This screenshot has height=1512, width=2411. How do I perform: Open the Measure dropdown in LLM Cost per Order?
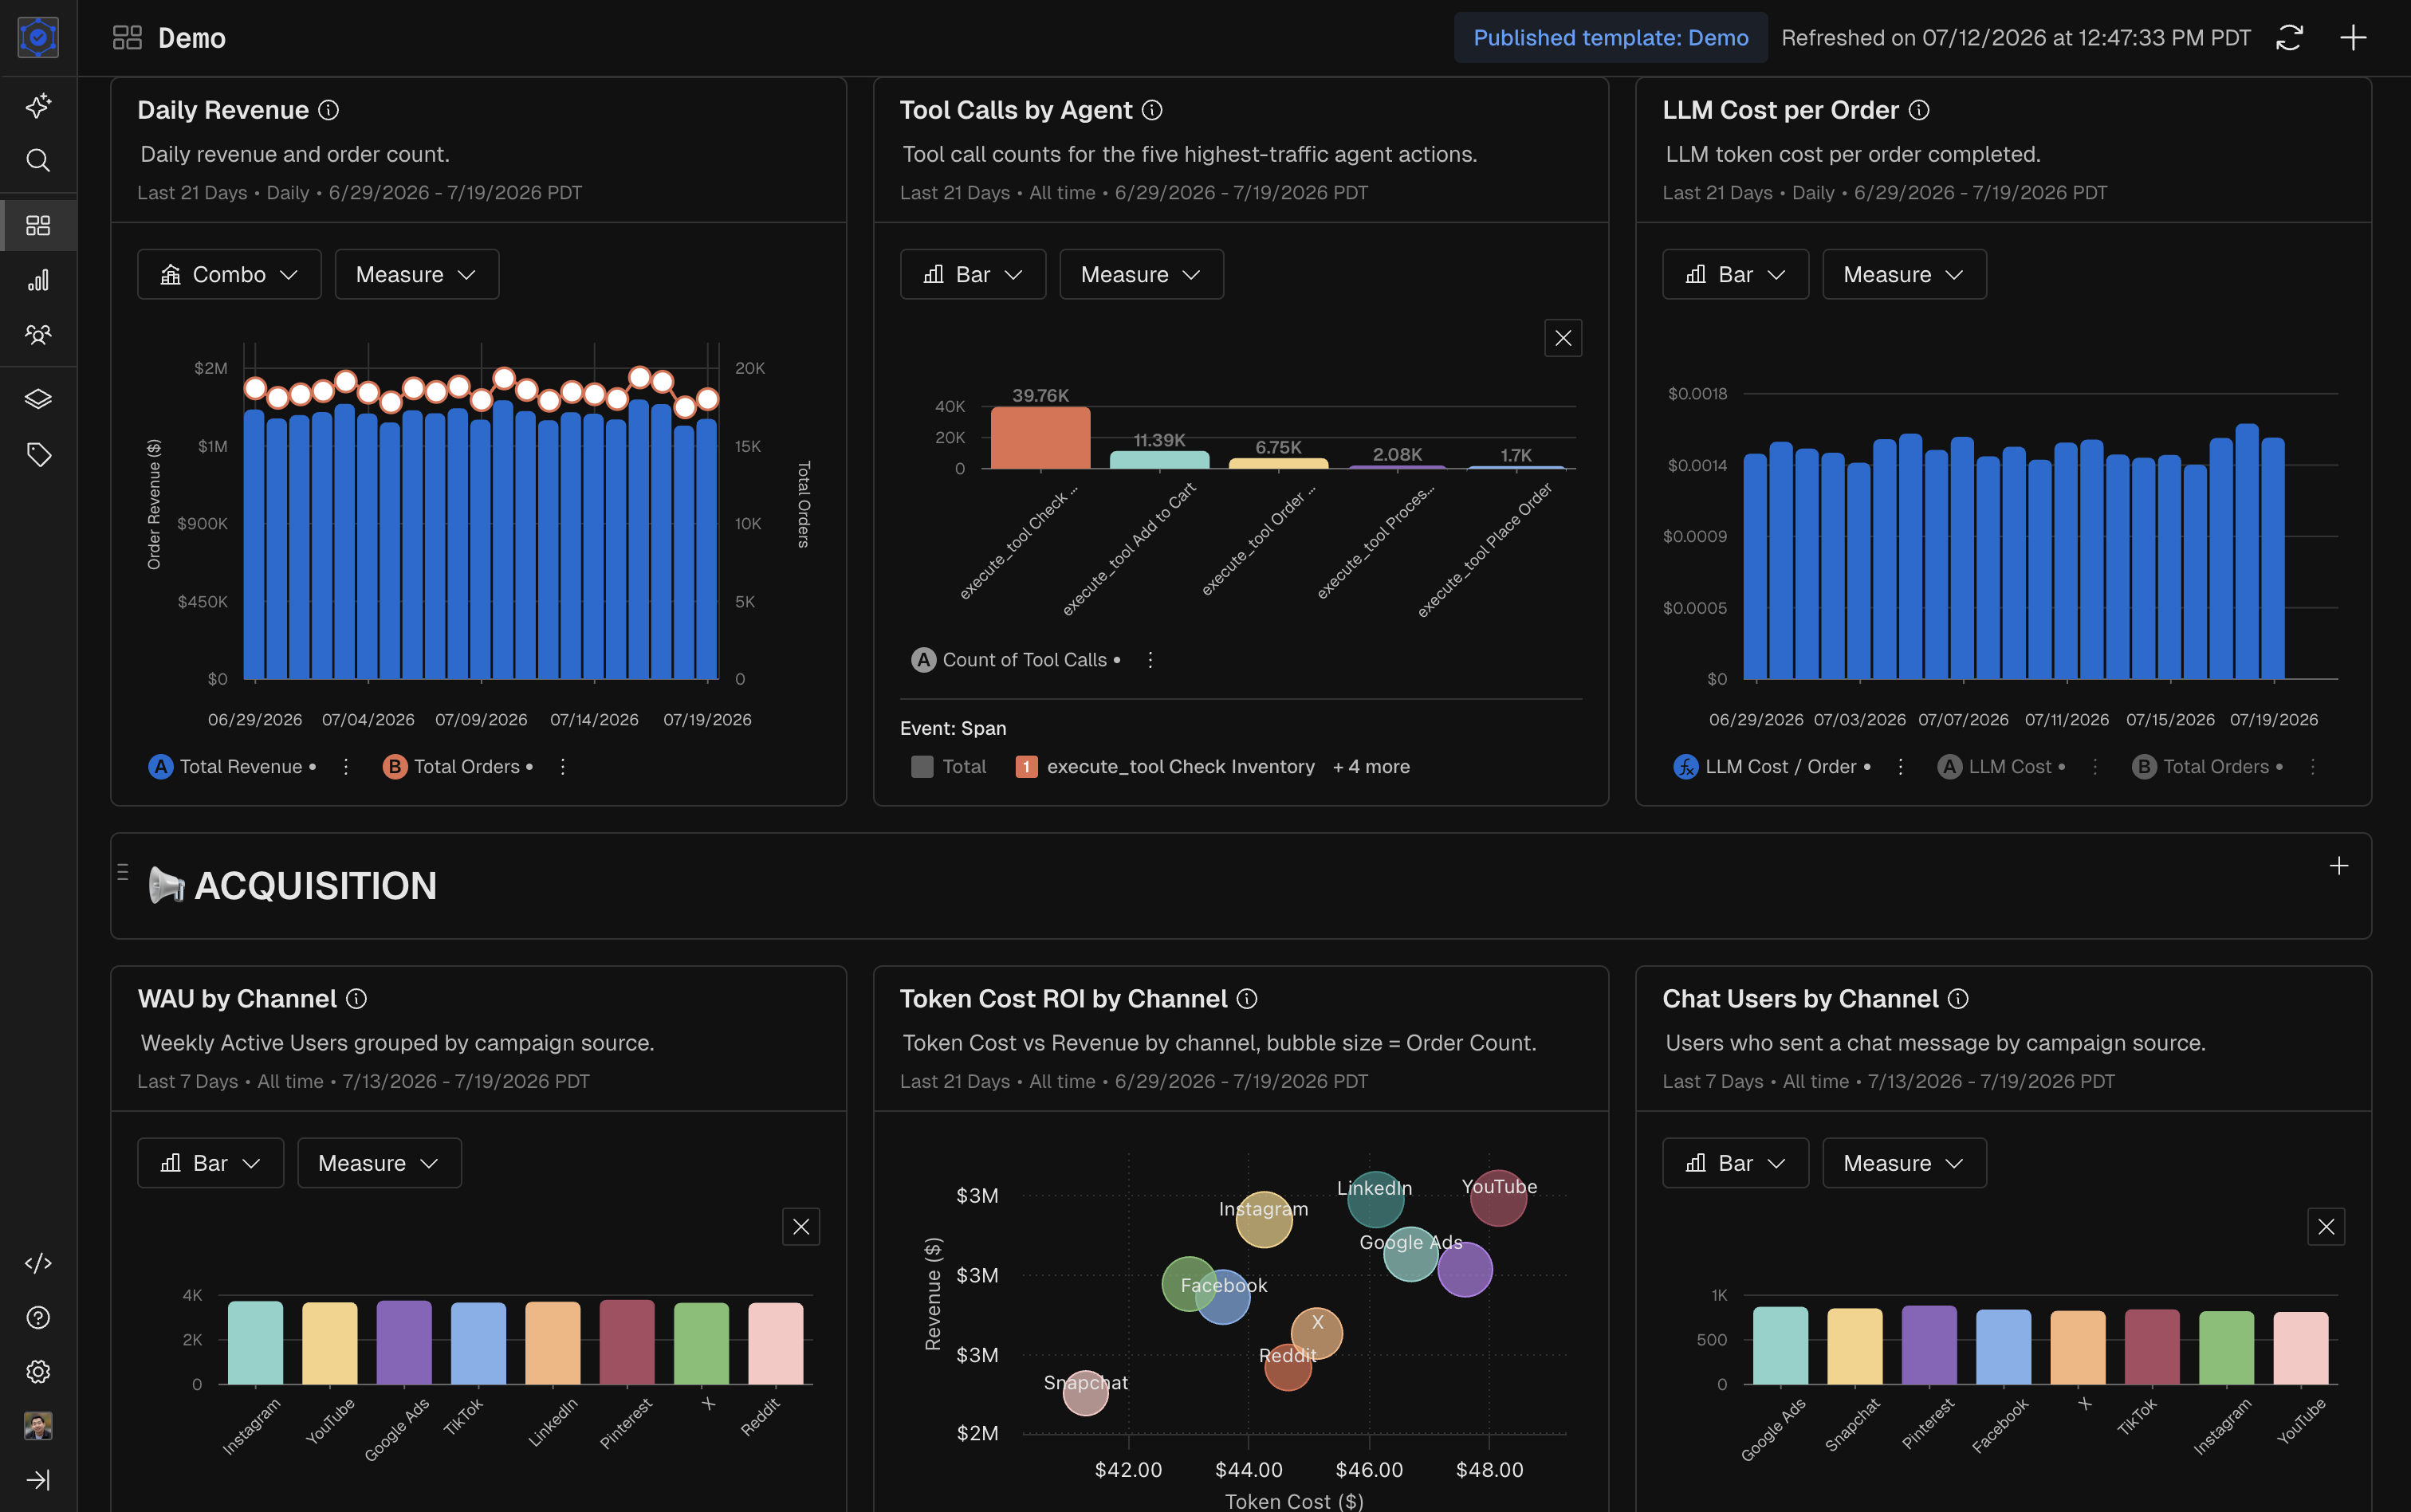(x=1904, y=274)
